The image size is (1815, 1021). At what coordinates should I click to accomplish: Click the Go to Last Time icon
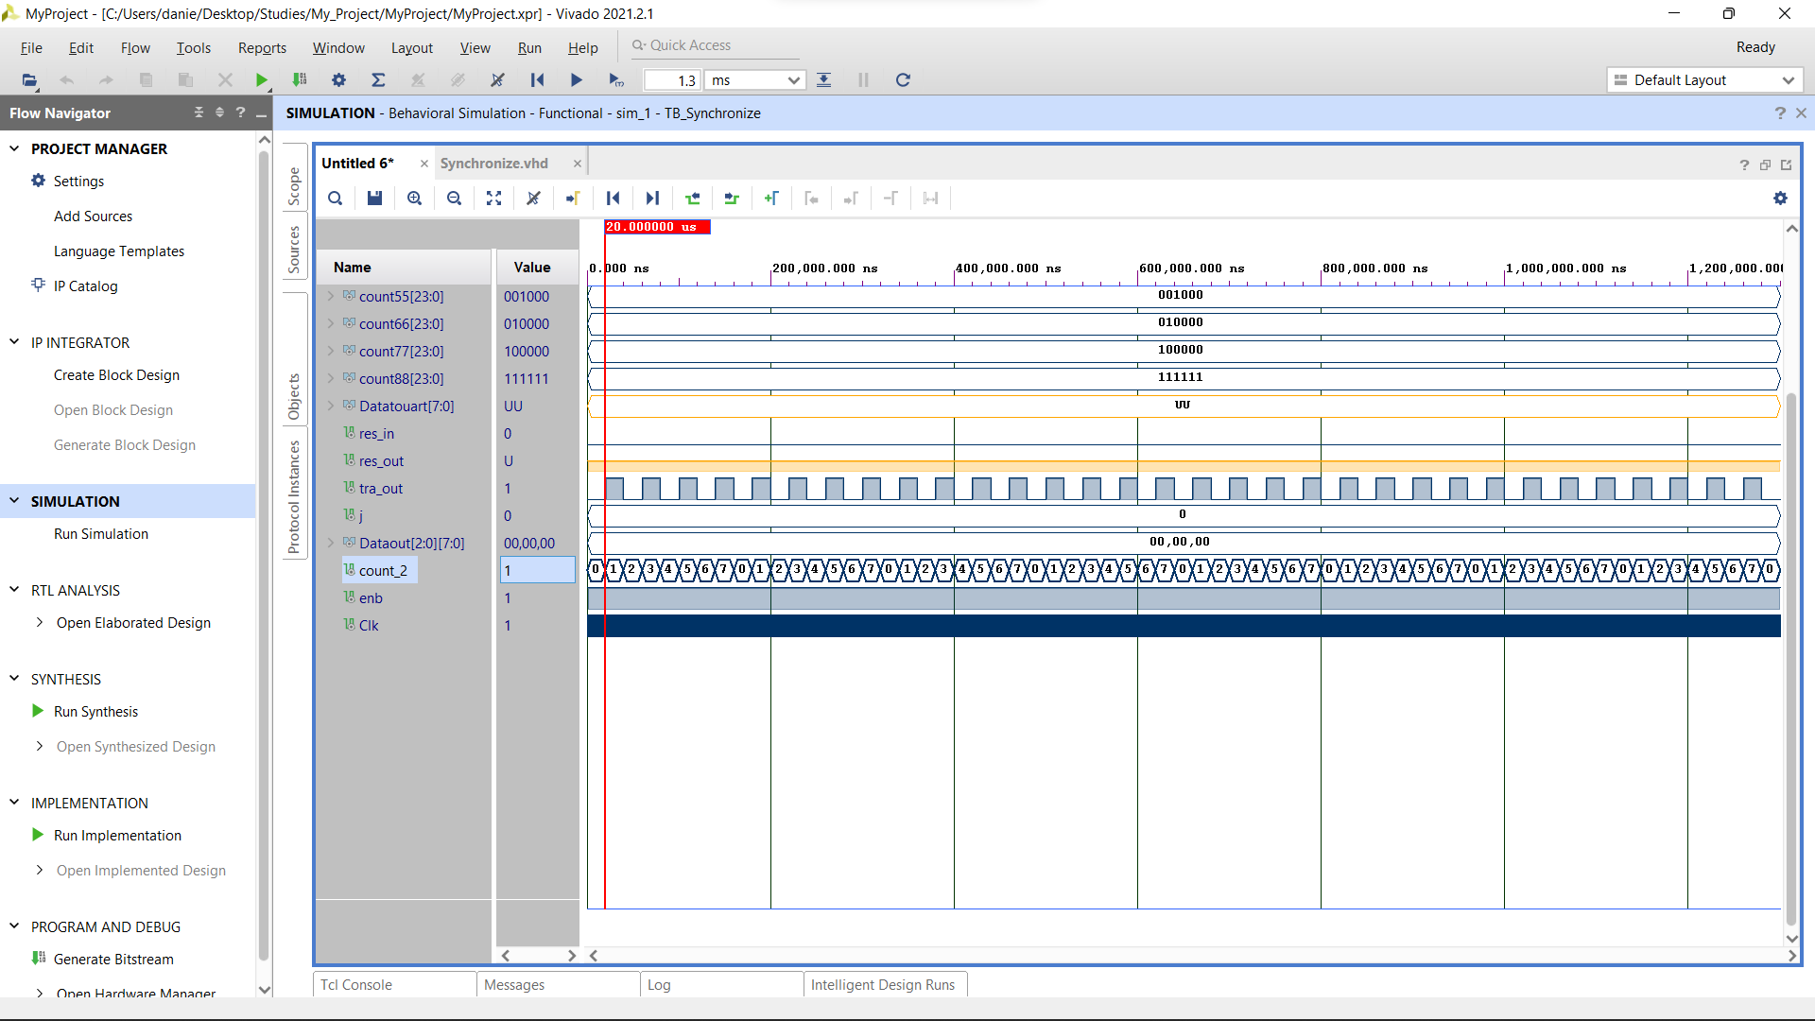pyautogui.click(x=652, y=199)
